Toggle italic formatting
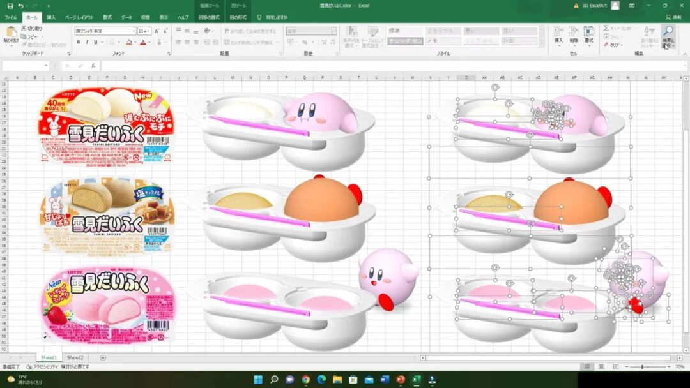690x388 pixels. pyautogui.click(x=87, y=42)
